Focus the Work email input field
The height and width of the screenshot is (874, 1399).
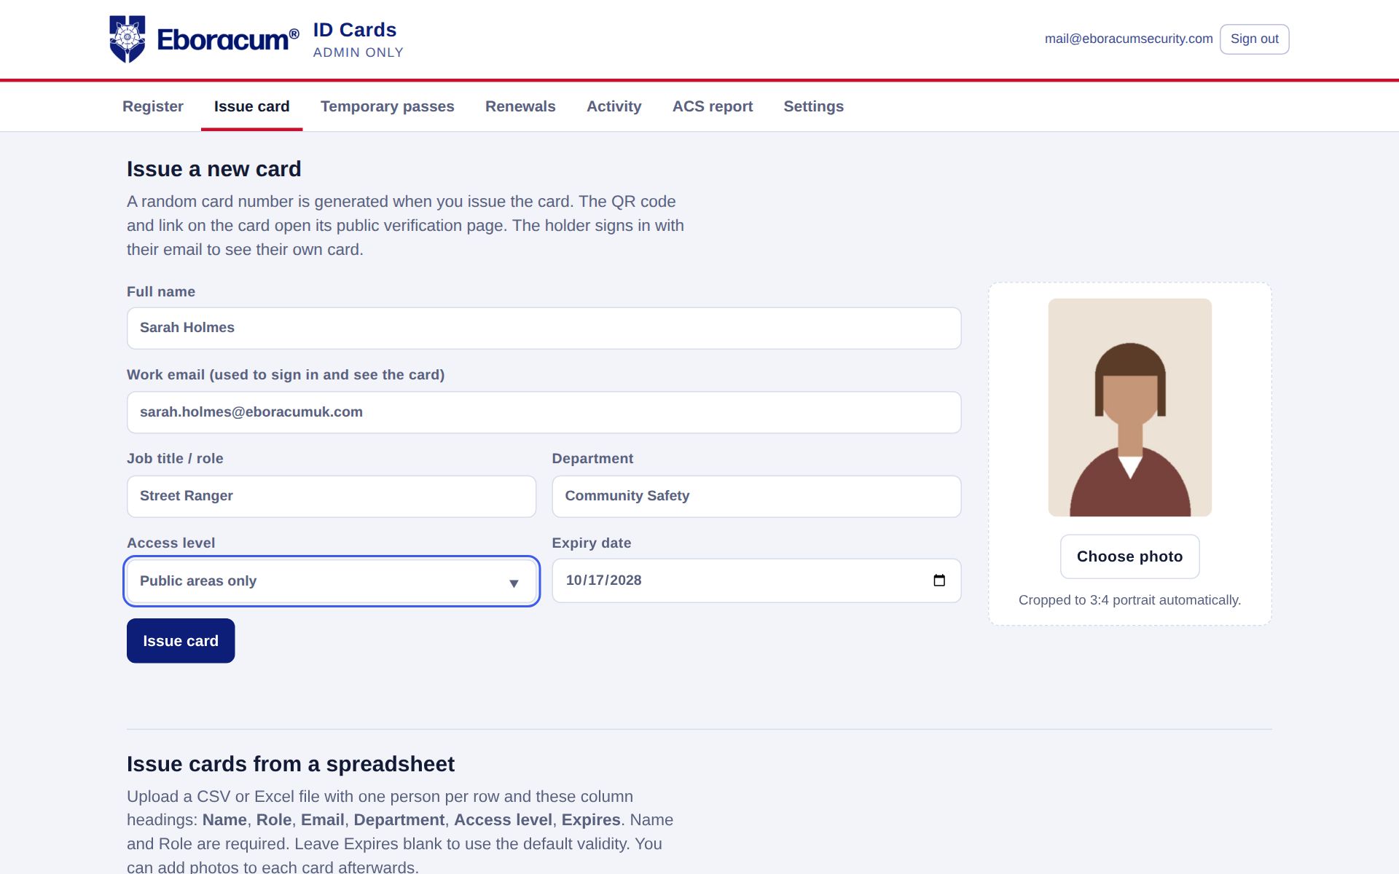(544, 412)
